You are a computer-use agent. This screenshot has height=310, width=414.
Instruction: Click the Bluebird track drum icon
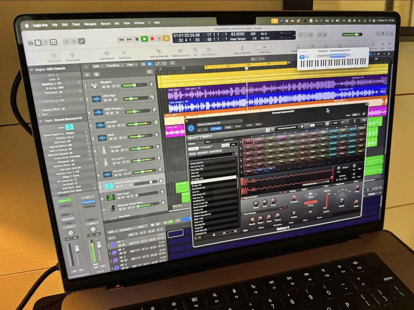pos(94,86)
